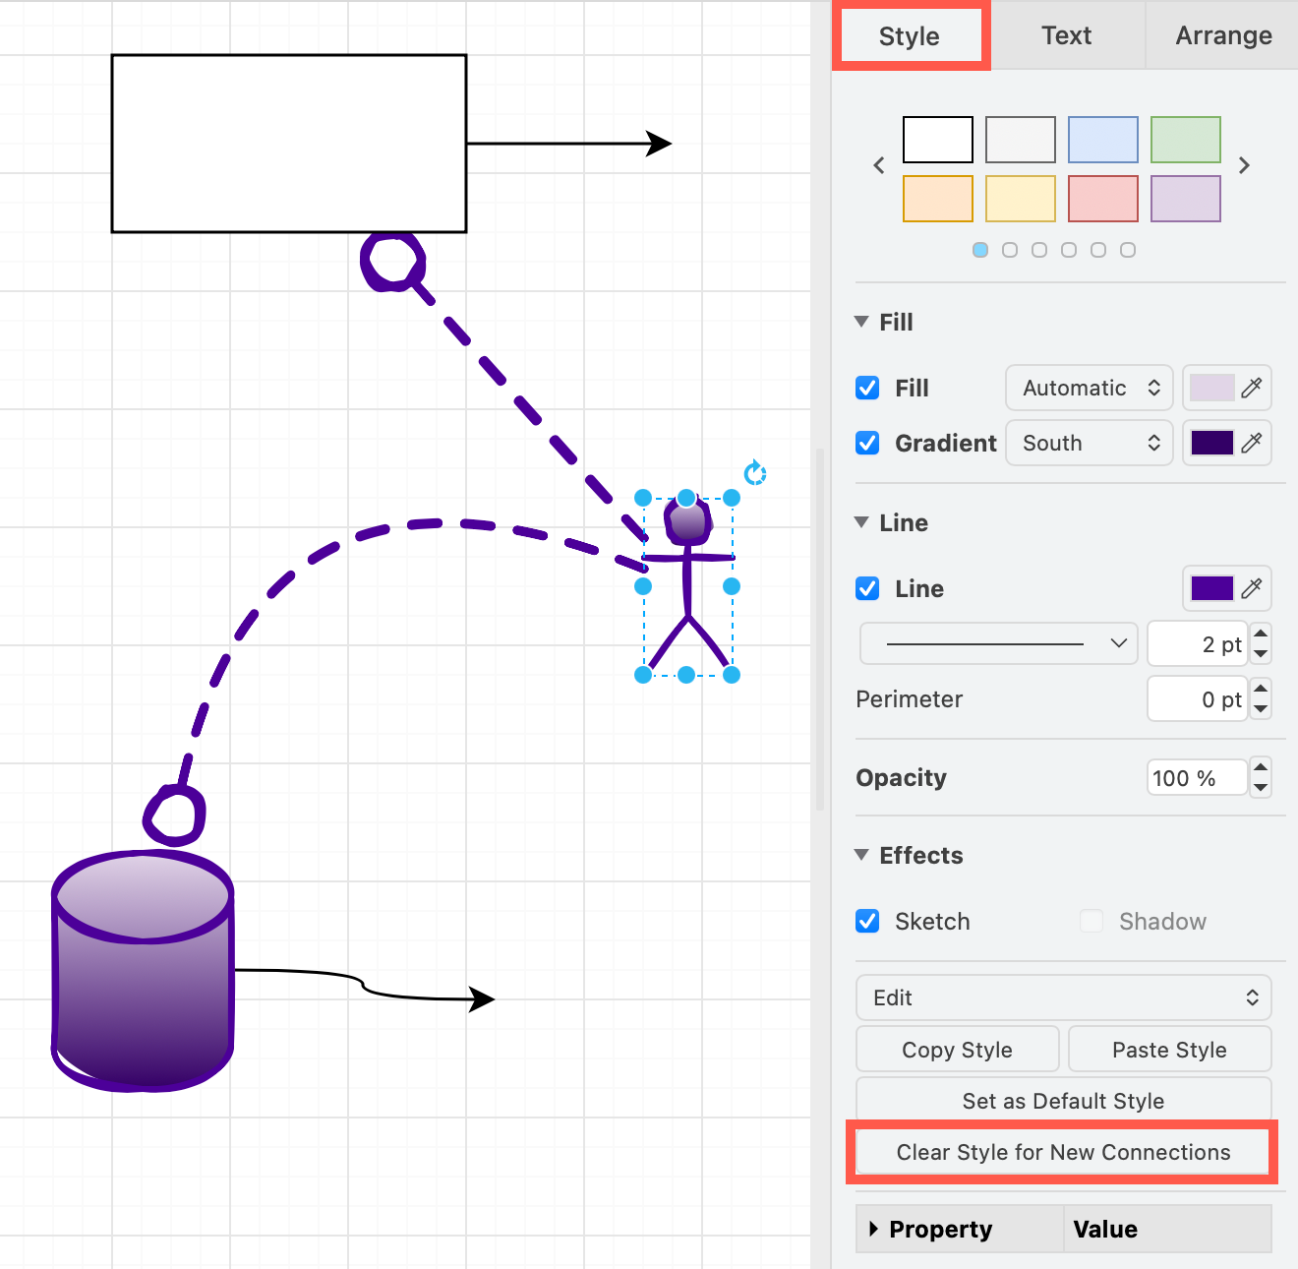Open the line pattern dropdown
This screenshot has width=1298, height=1269.
[x=999, y=643]
